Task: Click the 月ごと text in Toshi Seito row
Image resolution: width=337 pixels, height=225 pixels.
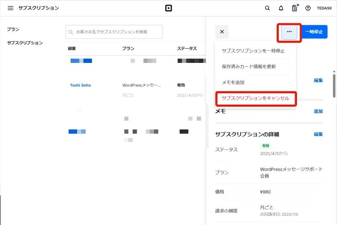Action: point(128,95)
